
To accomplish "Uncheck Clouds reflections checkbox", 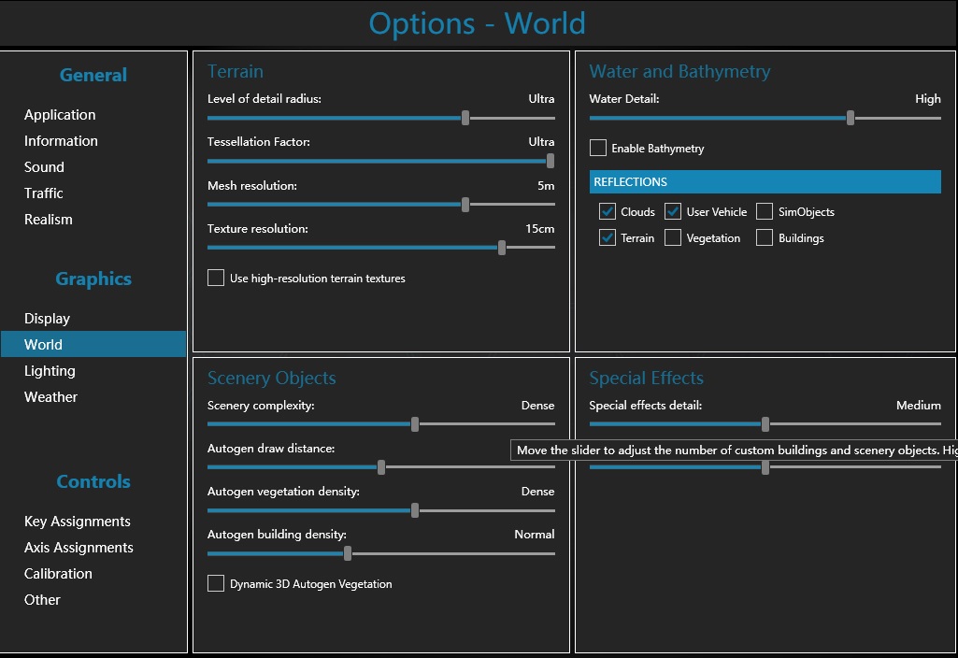I will point(608,211).
